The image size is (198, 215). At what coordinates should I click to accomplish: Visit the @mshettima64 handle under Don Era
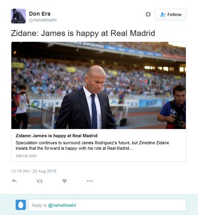43,20
